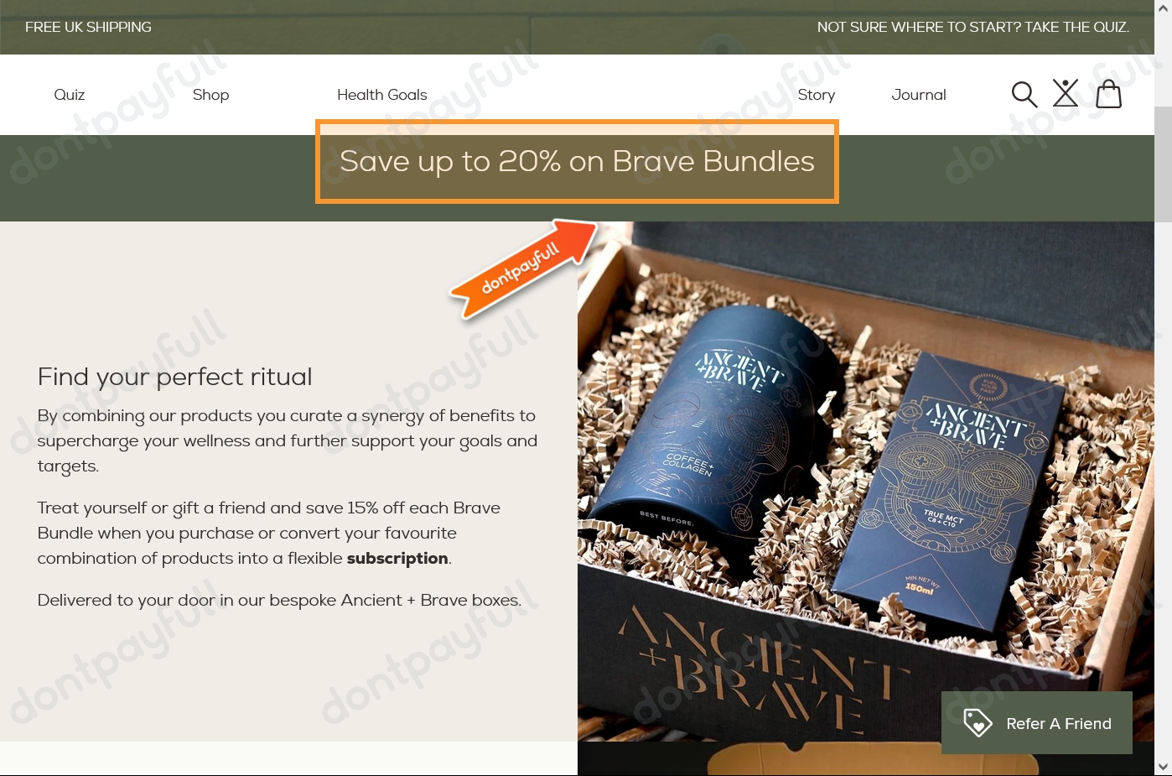Image resolution: width=1172 pixels, height=776 pixels.
Task: Click the scrollbar down arrow
Action: [1163, 767]
